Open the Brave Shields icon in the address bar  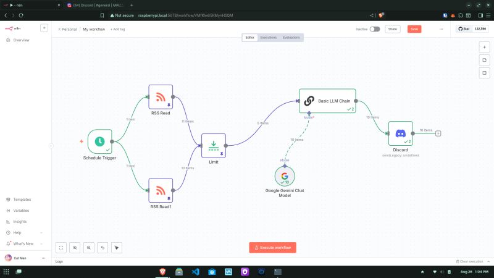(381, 15)
